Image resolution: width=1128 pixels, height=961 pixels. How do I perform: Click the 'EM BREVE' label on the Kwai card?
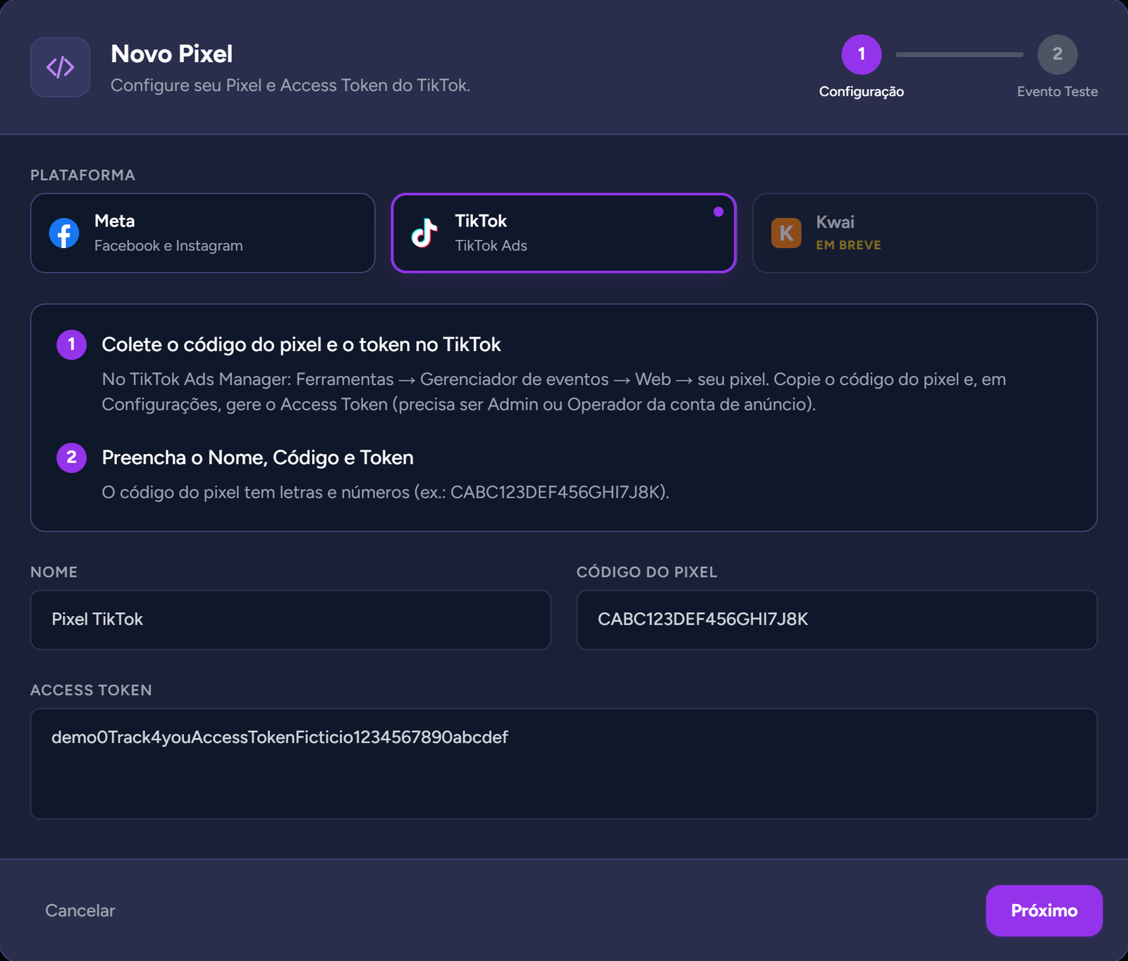coord(849,245)
